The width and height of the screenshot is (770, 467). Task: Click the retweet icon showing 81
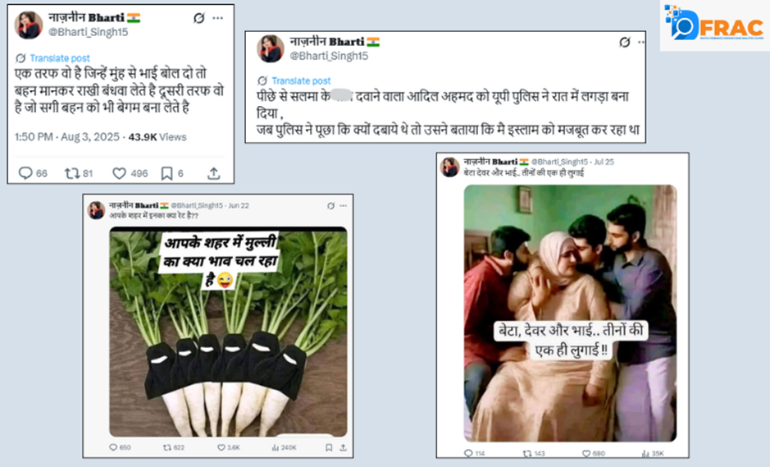click(x=71, y=173)
